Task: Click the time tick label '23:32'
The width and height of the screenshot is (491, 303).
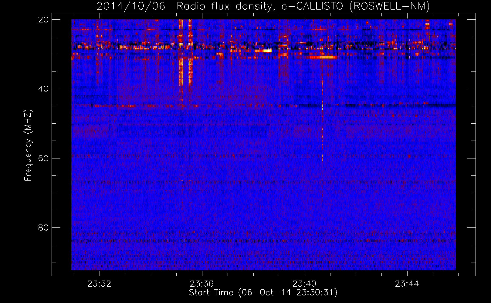Action: point(99,284)
